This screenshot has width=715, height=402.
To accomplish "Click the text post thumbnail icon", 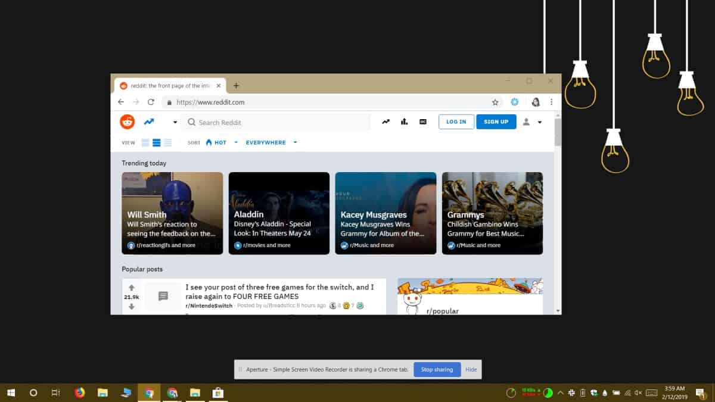I will tap(163, 296).
